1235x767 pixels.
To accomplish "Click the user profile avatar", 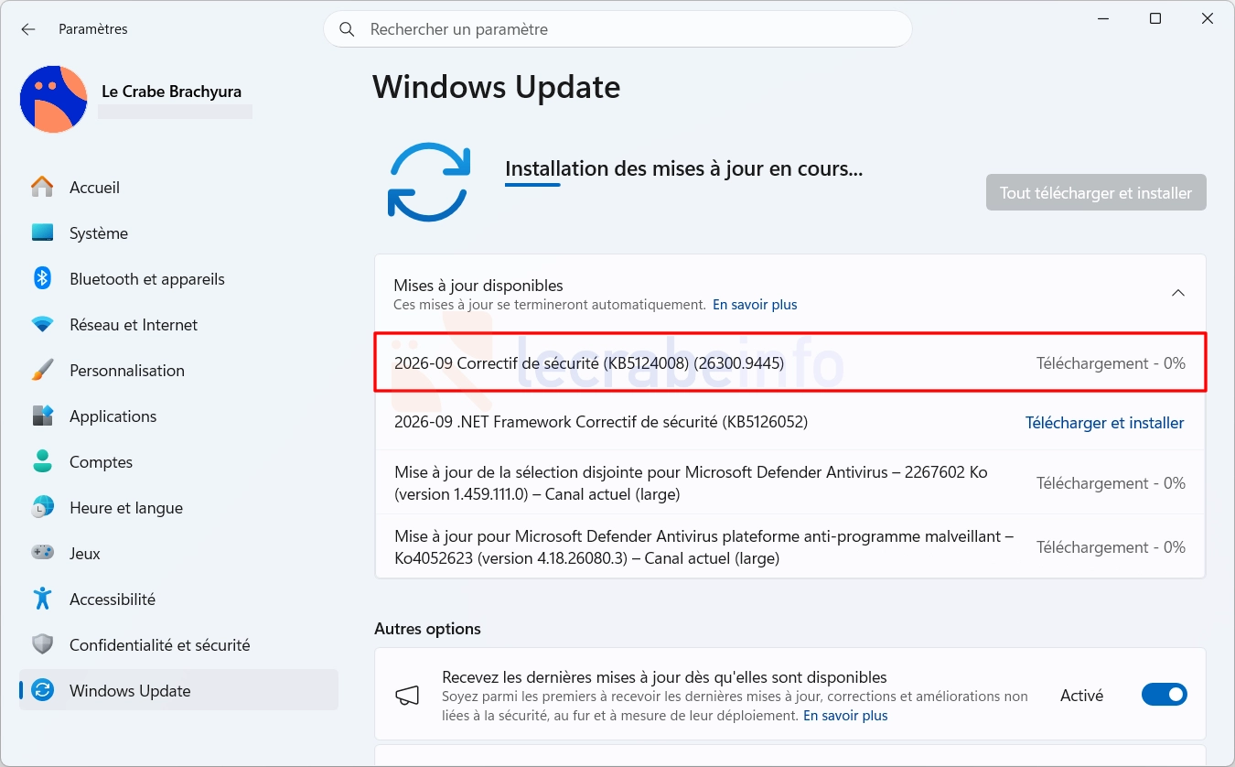I will pos(53,99).
